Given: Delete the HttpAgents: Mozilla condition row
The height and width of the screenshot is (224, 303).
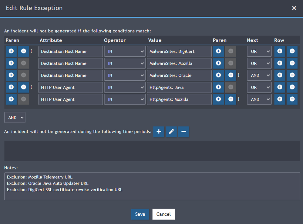Looking at the screenshot, I should coord(292,99).
